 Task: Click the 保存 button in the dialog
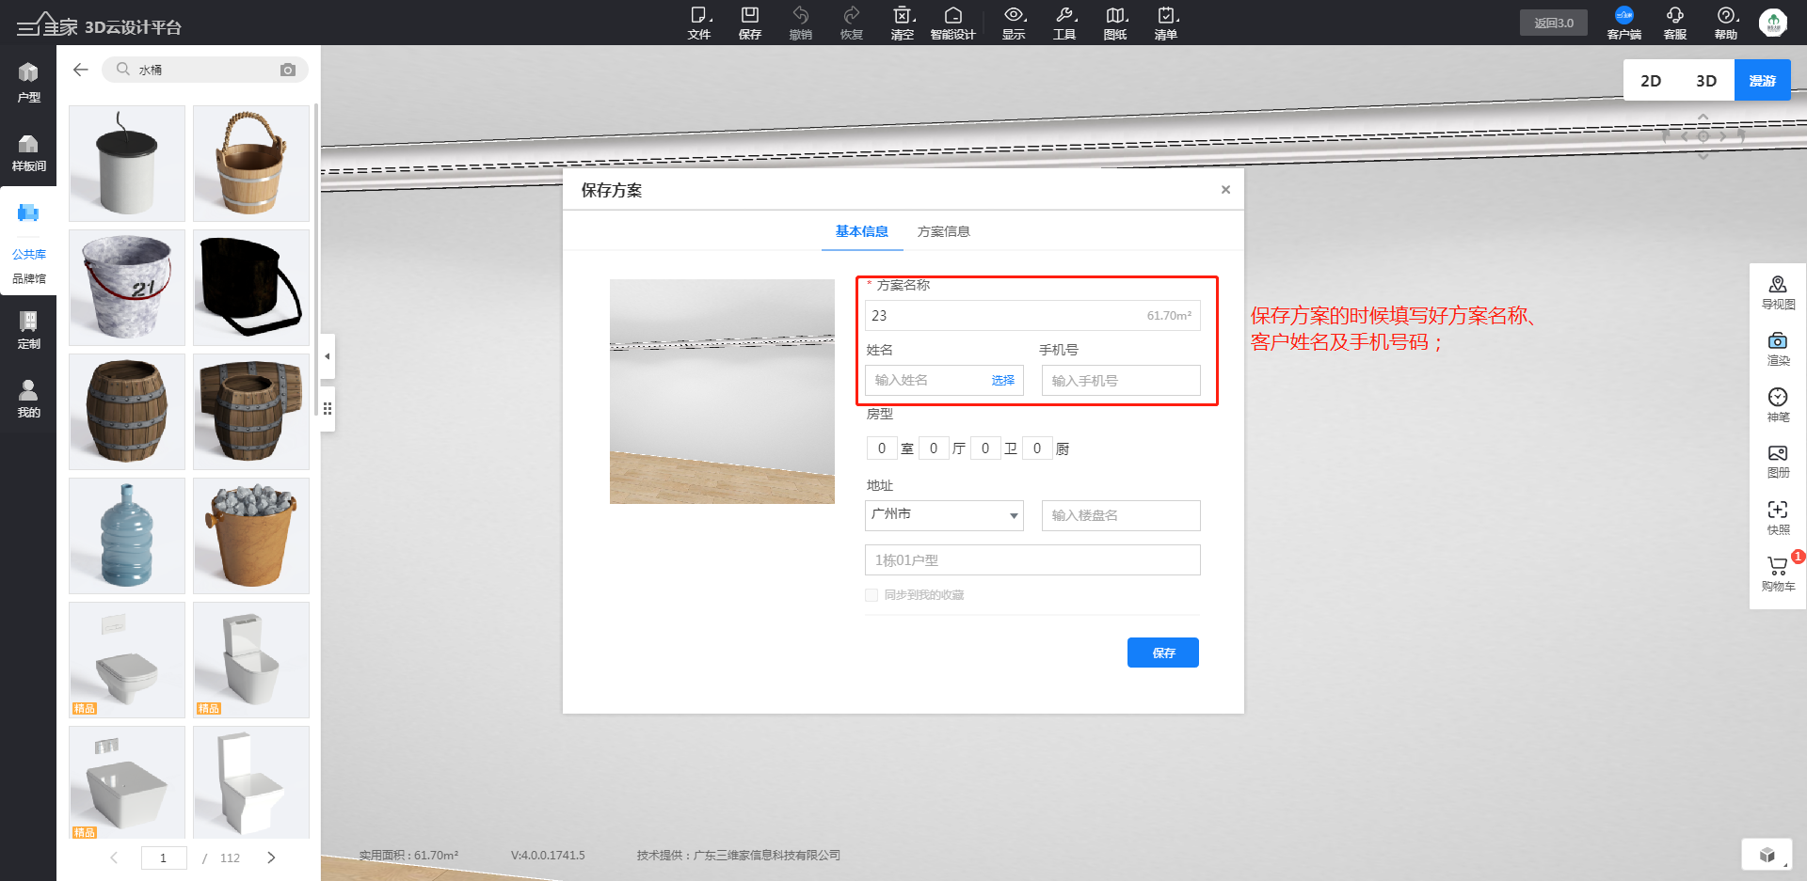point(1162,652)
